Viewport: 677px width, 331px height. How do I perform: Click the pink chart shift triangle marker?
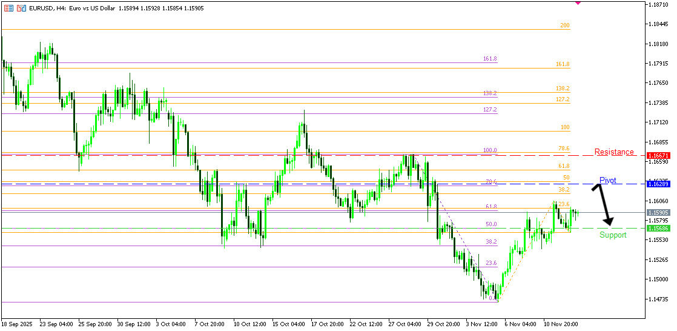(578, 3)
